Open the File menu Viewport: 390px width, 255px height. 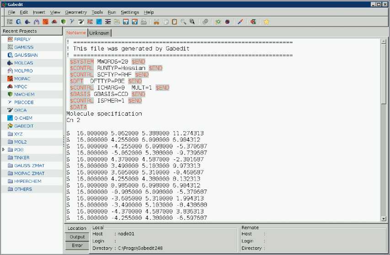coord(11,12)
